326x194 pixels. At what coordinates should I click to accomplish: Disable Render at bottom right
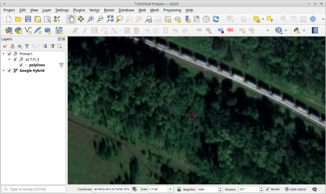[268, 189]
